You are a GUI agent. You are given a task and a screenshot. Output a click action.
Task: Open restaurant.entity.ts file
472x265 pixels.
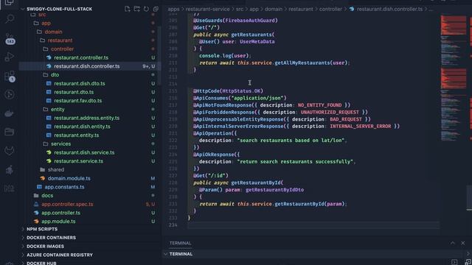click(x=77, y=135)
